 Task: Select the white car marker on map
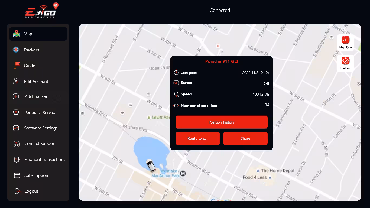click(151, 165)
